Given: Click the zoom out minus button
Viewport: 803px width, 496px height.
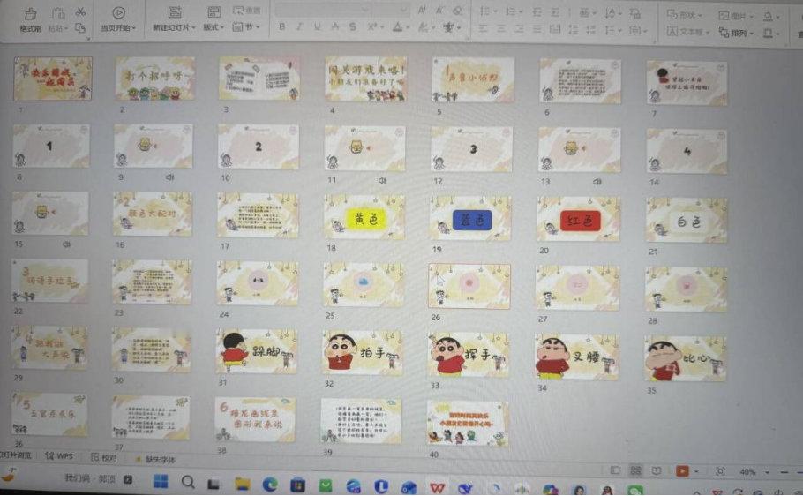Looking at the screenshot, I should coord(784,471).
